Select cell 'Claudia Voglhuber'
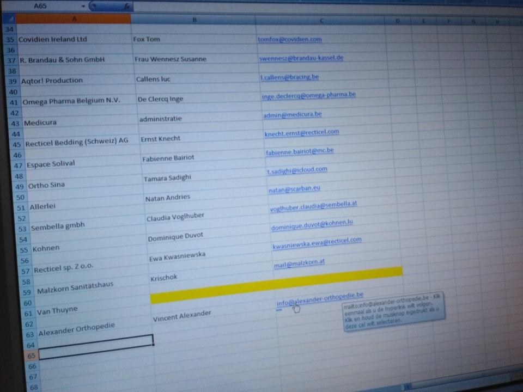 175,217
